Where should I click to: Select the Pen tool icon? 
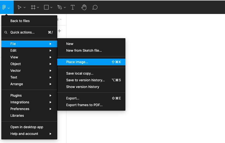[59, 8]
